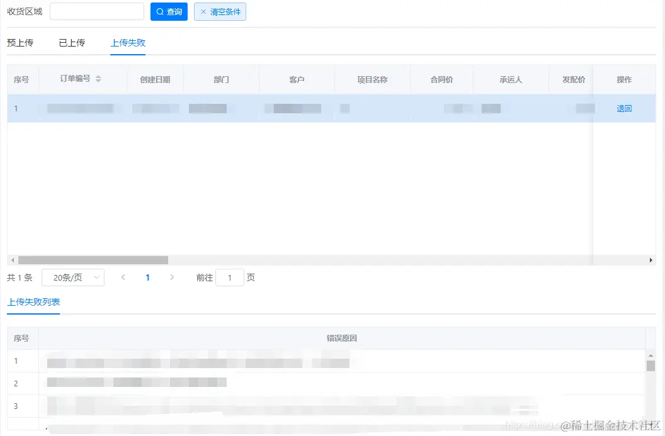Click the horizontal scrollbar right arrow
The width and height of the screenshot is (665, 436).
651,260
